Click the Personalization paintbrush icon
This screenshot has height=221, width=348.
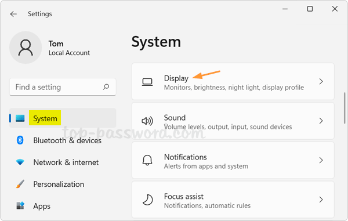tap(20, 184)
